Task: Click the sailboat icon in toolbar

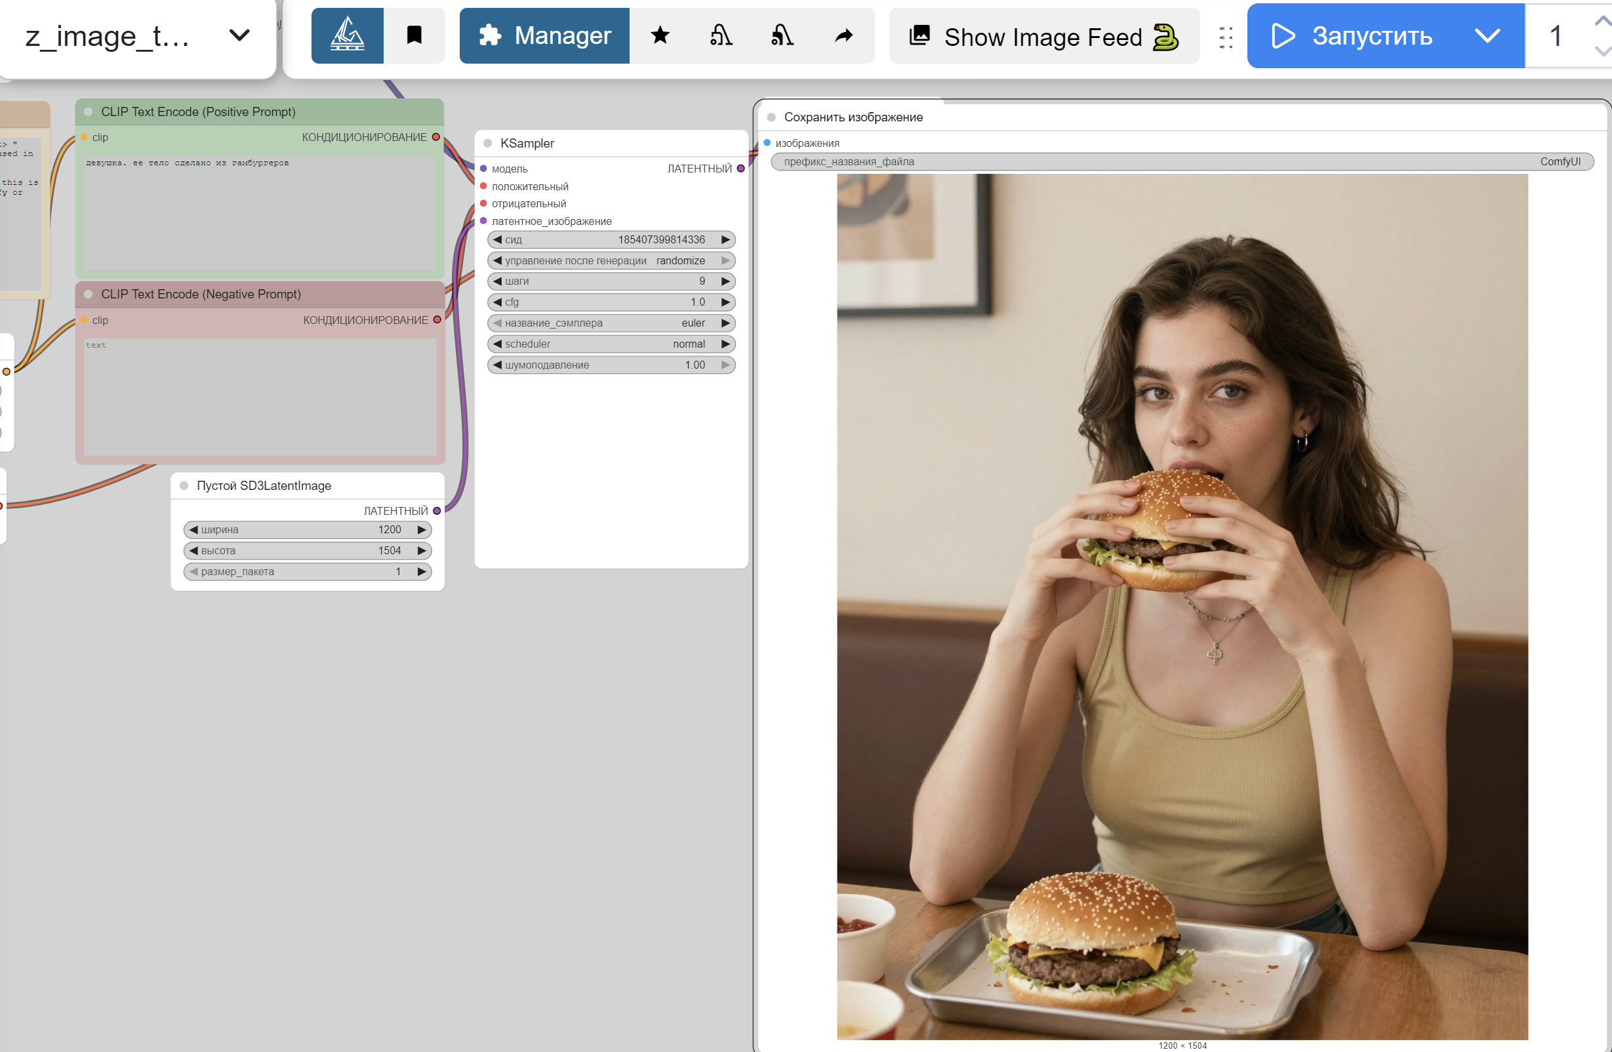Action: [347, 35]
